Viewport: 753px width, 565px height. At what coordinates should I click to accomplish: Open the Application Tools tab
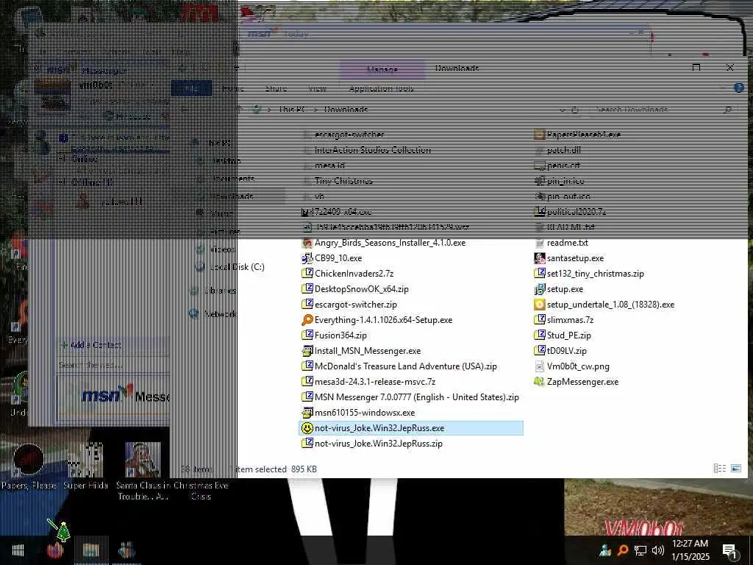point(382,88)
